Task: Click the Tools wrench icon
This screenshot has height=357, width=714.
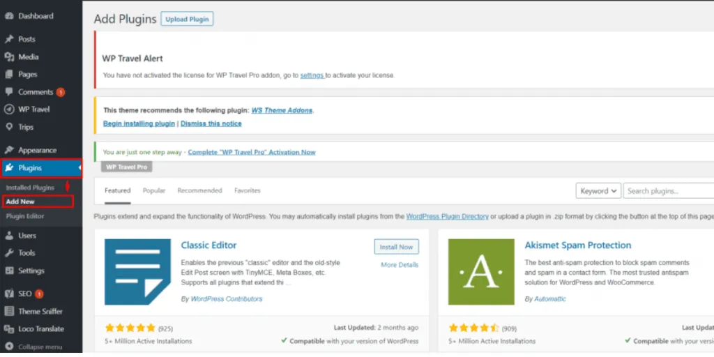Action: (x=9, y=253)
